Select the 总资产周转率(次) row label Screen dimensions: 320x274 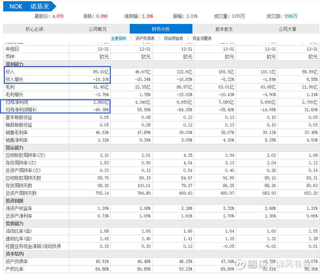point(23,170)
